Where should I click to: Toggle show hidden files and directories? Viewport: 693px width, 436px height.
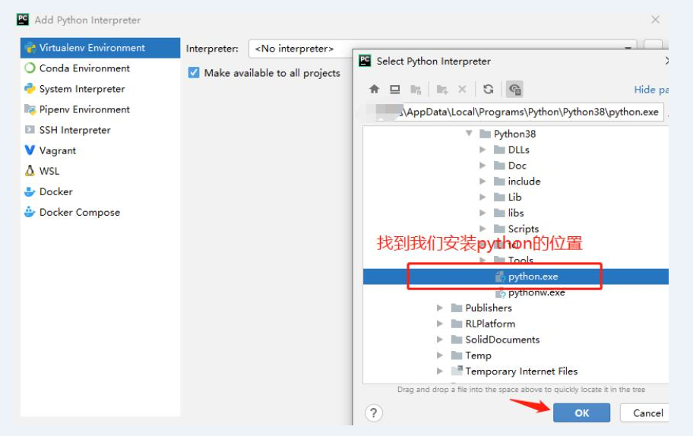pyautogui.click(x=514, y=89)
